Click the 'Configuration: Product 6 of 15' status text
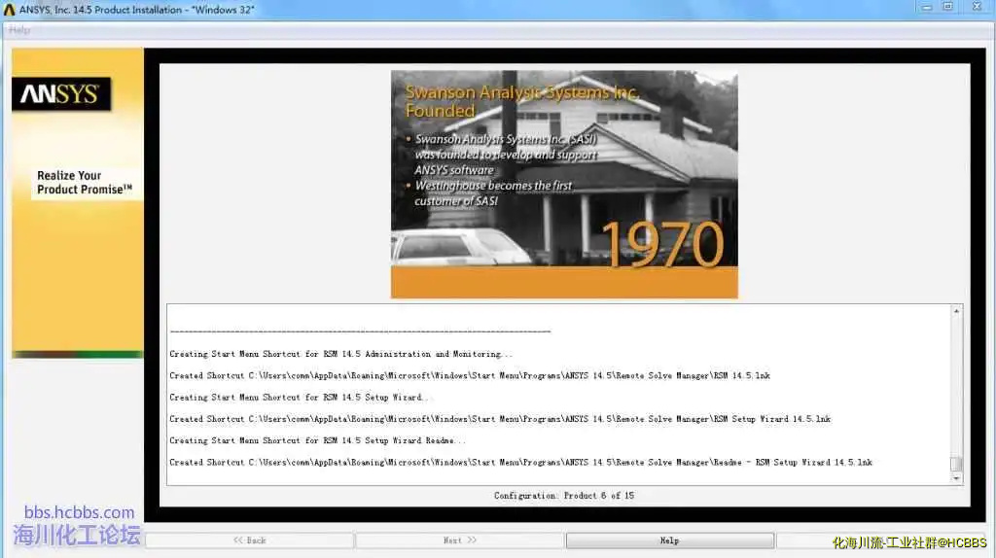 point(563,496)
